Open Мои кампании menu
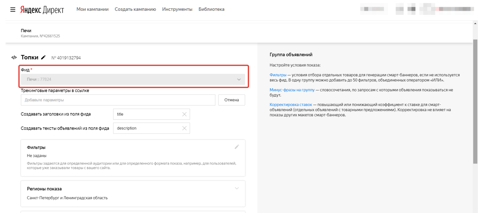This screenshot has height=213, width=483. (x=92, y=9)
